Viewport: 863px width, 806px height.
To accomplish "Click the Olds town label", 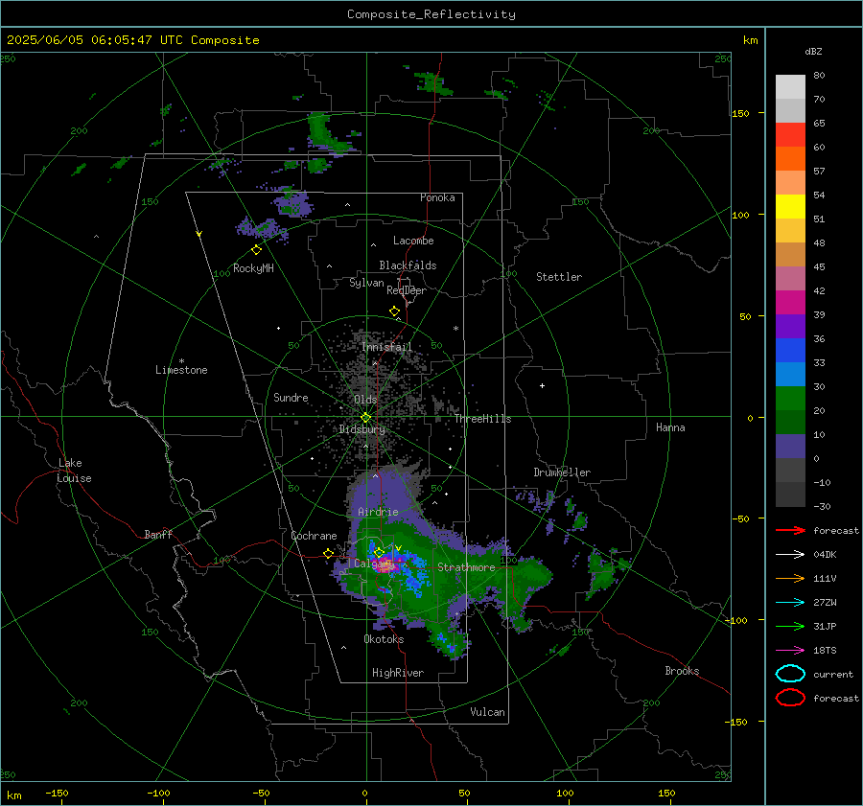I will [x=365, y=400].
